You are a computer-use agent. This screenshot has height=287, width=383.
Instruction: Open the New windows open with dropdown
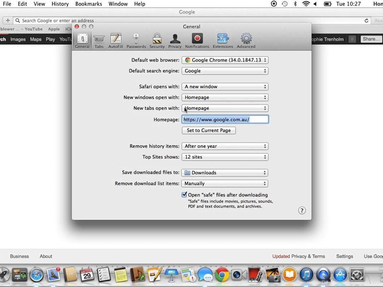(225, 98)
